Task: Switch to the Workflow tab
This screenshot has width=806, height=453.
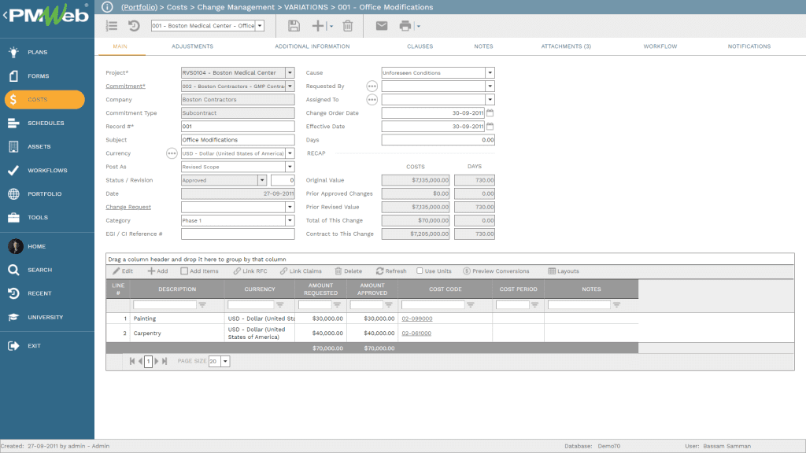Action: 660,46
